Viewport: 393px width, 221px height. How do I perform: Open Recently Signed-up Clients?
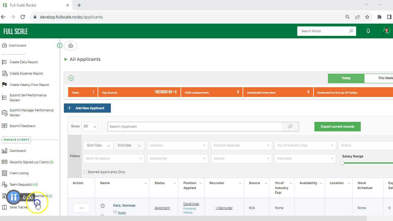(x=30, y=162)
